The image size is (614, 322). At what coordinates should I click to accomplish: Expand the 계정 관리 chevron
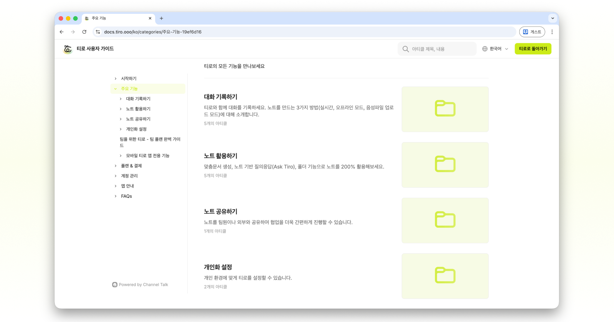116,176
